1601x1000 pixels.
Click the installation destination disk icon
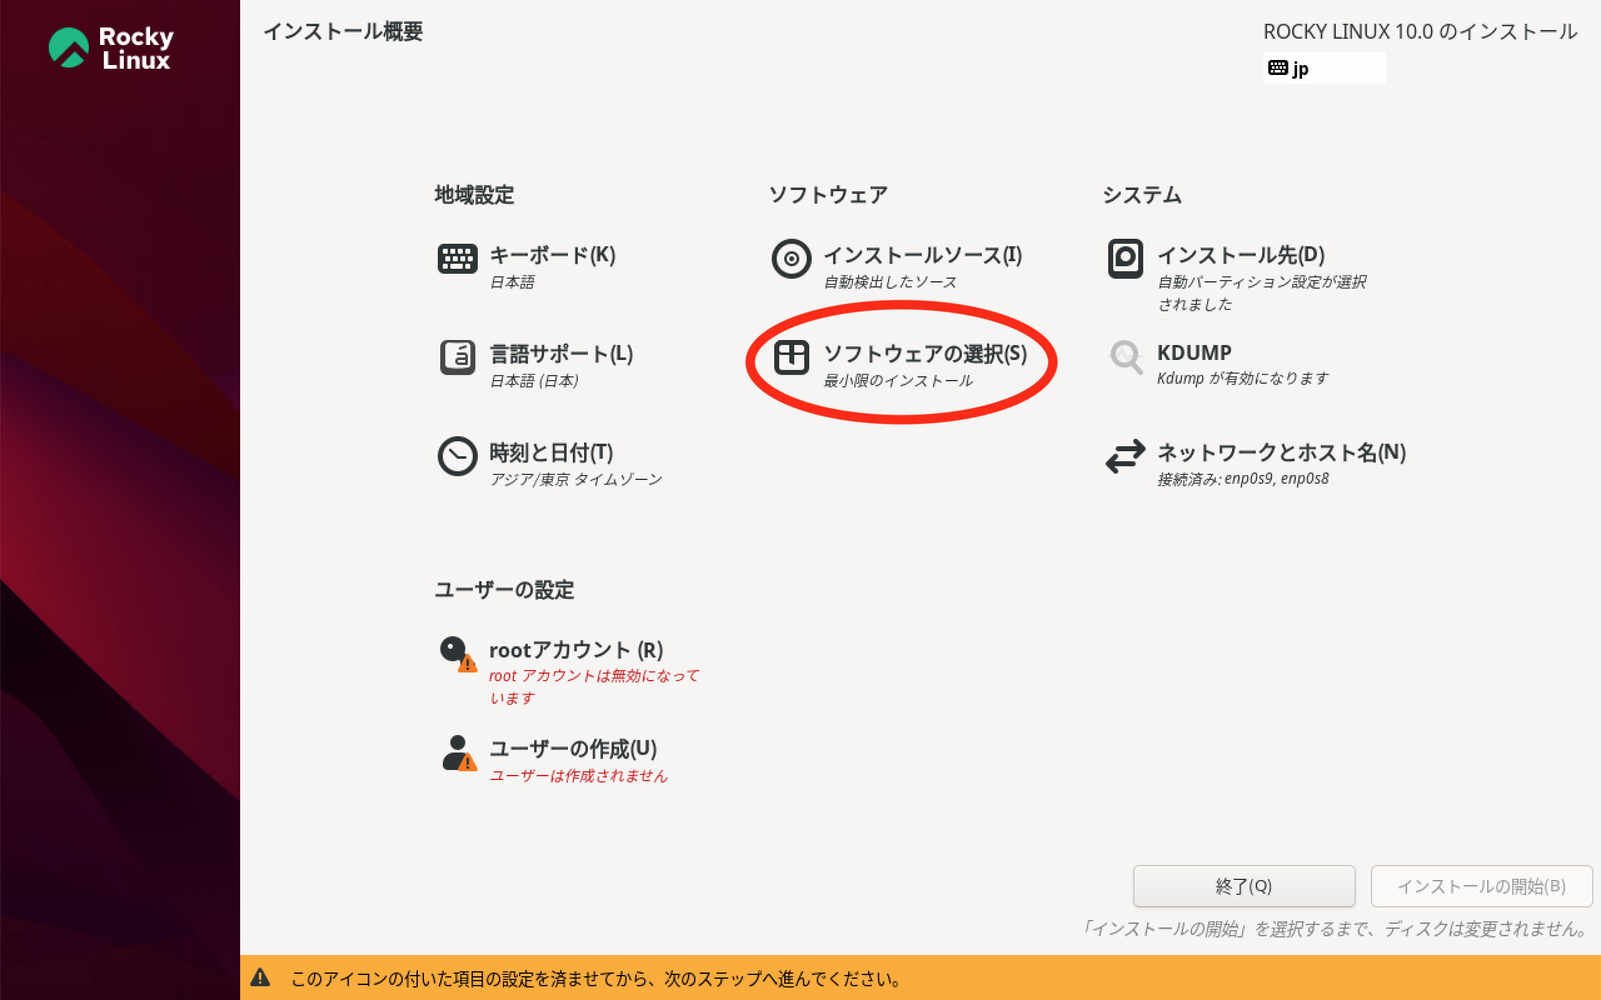click(x=1125, y=259)
